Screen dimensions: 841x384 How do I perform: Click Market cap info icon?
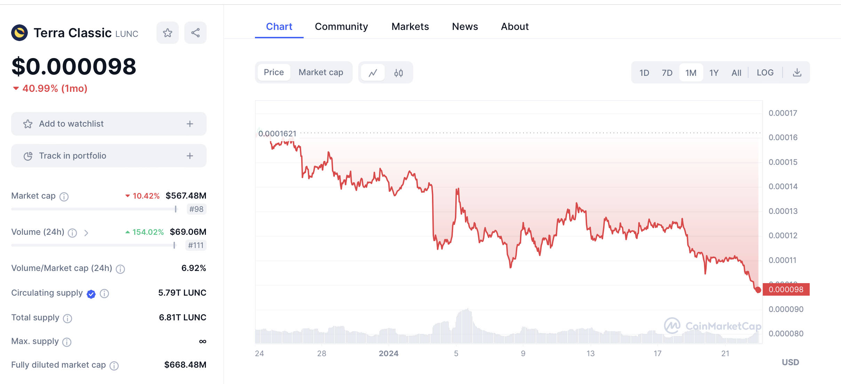click(64, 197)
